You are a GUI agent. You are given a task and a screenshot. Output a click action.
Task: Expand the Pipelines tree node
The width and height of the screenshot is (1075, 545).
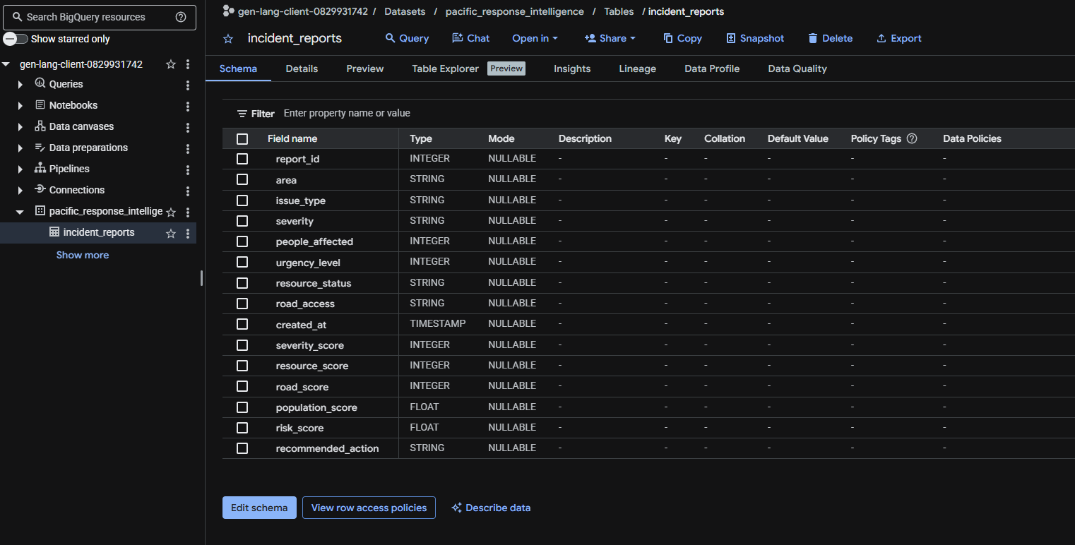[20, 169]
